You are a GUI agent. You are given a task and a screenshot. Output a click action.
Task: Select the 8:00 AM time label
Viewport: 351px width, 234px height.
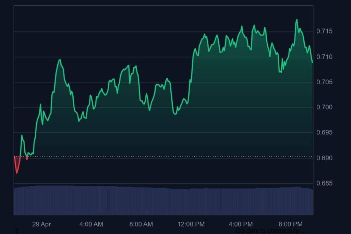click(x=141, y=224)
